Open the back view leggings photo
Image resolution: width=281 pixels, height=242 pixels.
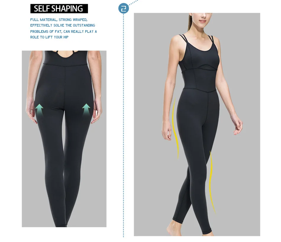pyautogui.click(x=64, y=139)
